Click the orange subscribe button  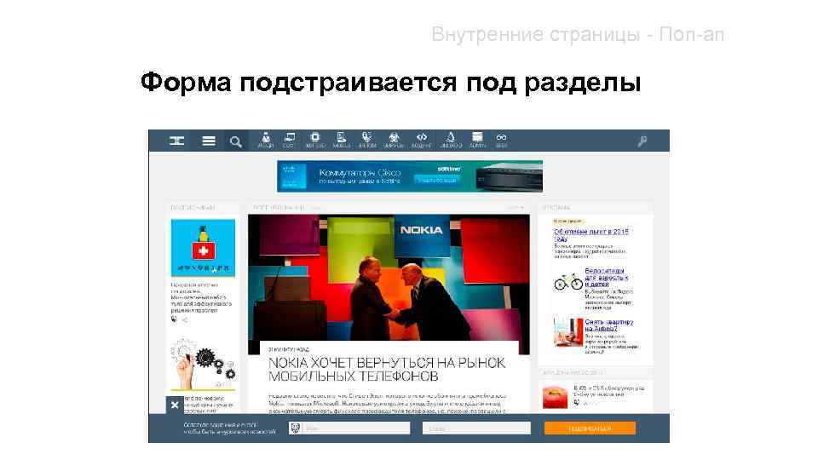click(x=590, y=428)
